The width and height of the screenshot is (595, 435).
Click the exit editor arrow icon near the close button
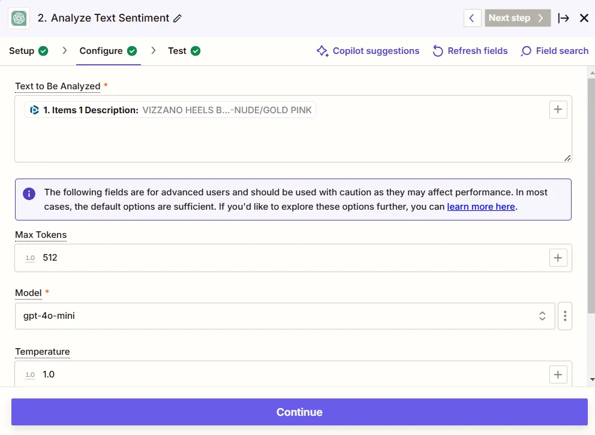(x=564, y=18)
